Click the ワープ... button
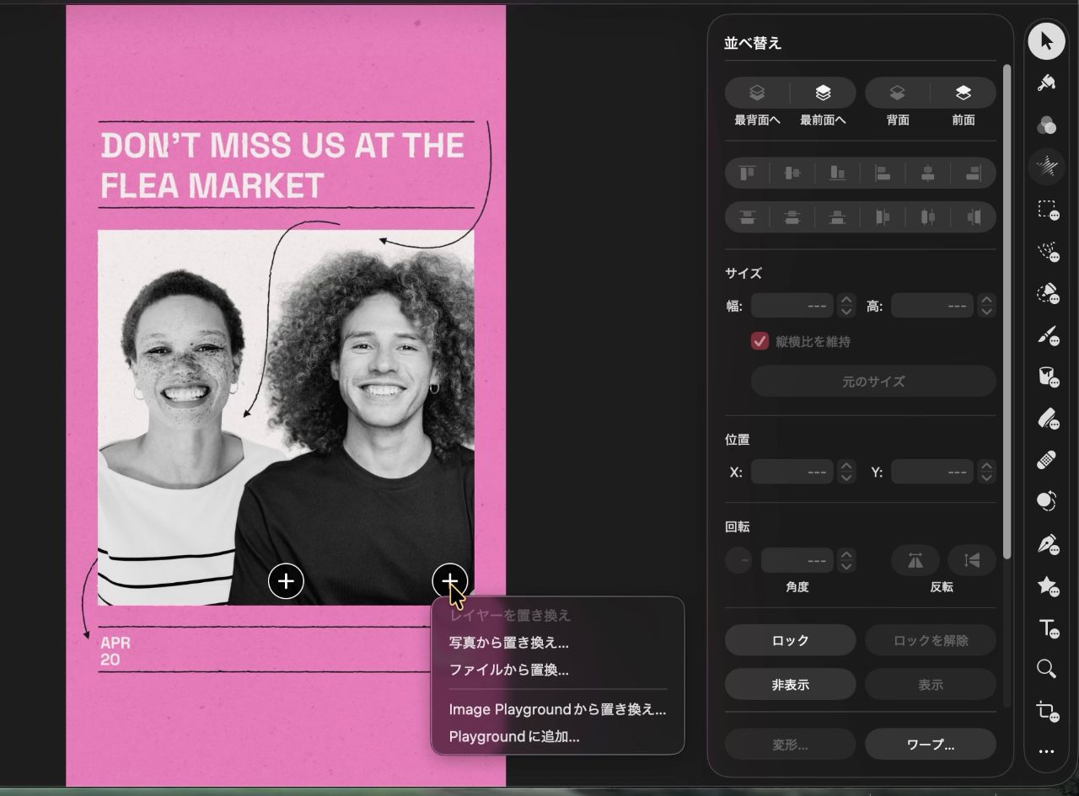The height and width of the screenshot is (796, 1079). pyautogui.click(x=930, y=745)
